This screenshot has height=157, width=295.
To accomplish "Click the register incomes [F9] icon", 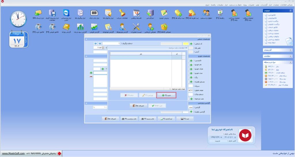I will tap(178, 13).
